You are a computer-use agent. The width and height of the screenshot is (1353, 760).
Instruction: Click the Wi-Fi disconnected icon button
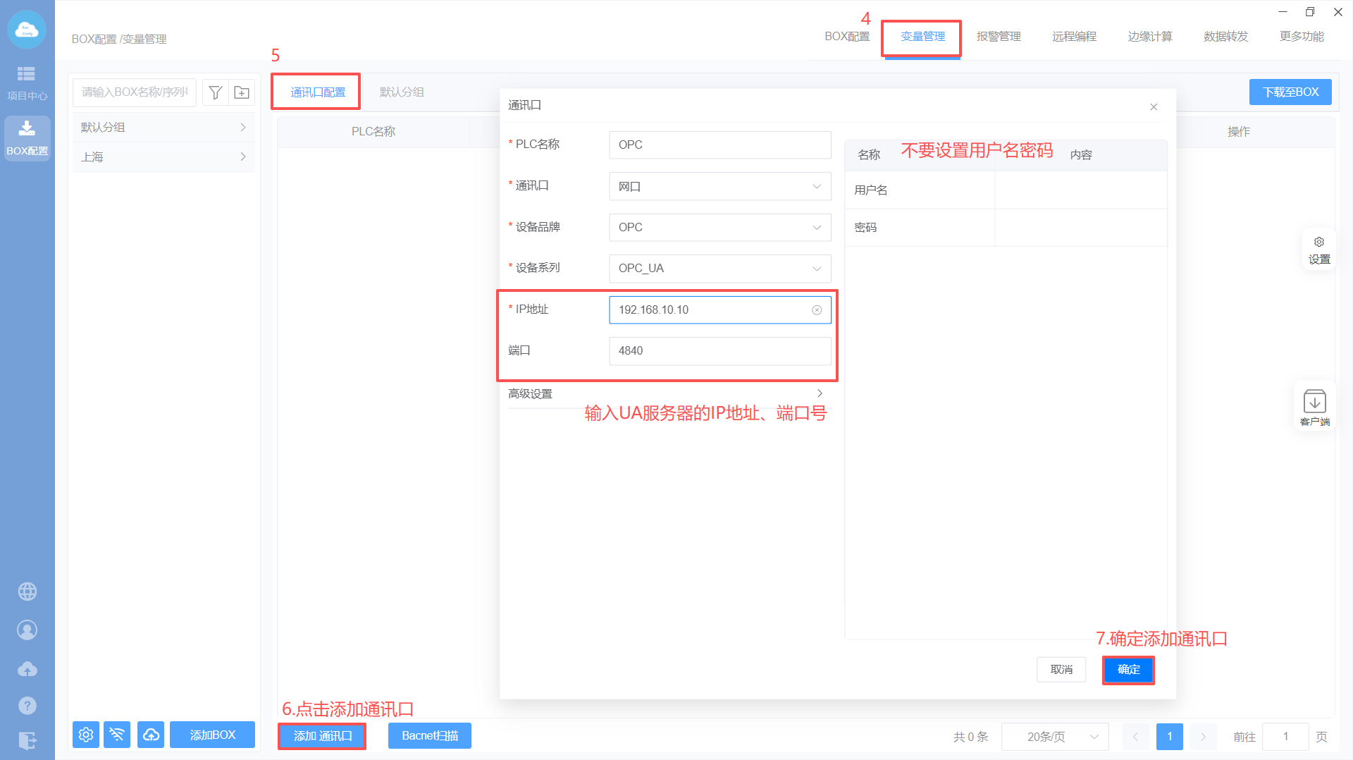coord(117,735)
